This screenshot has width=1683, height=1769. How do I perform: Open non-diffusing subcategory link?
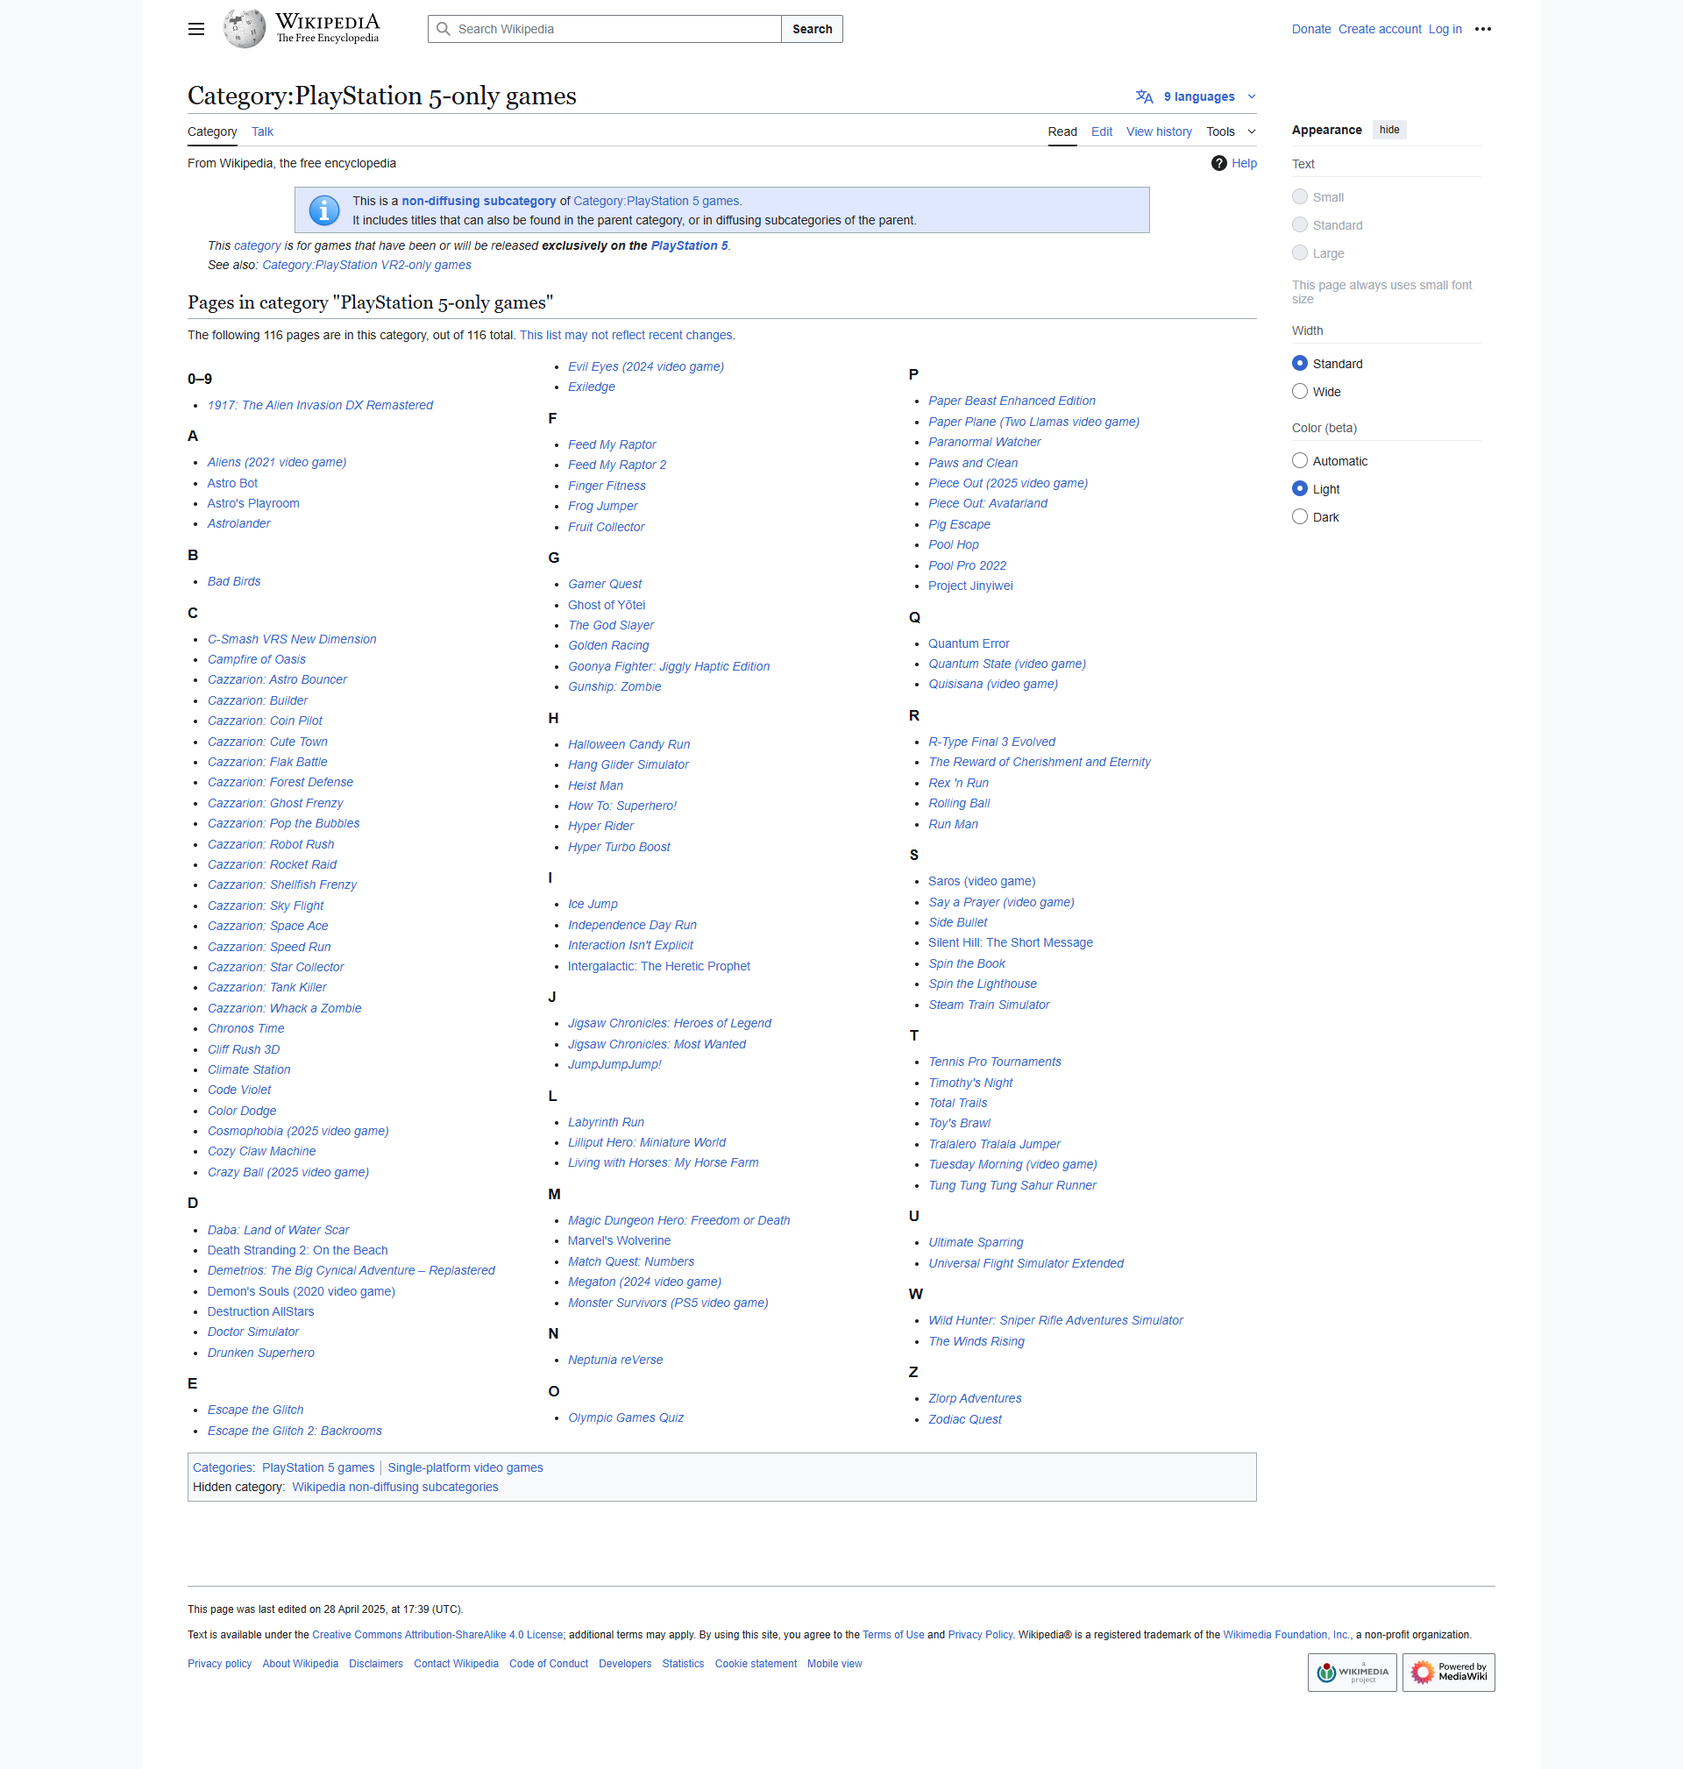click(479, 201)
